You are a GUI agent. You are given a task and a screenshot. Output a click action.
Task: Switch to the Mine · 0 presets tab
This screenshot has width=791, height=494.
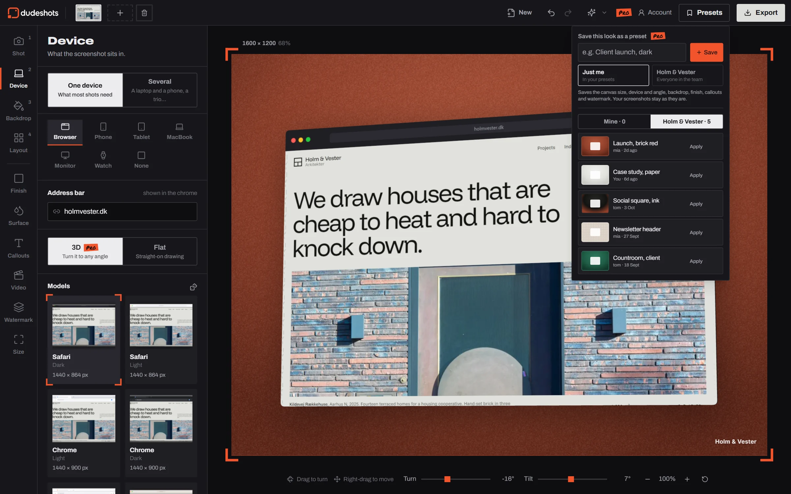click(x=614, y=122)
